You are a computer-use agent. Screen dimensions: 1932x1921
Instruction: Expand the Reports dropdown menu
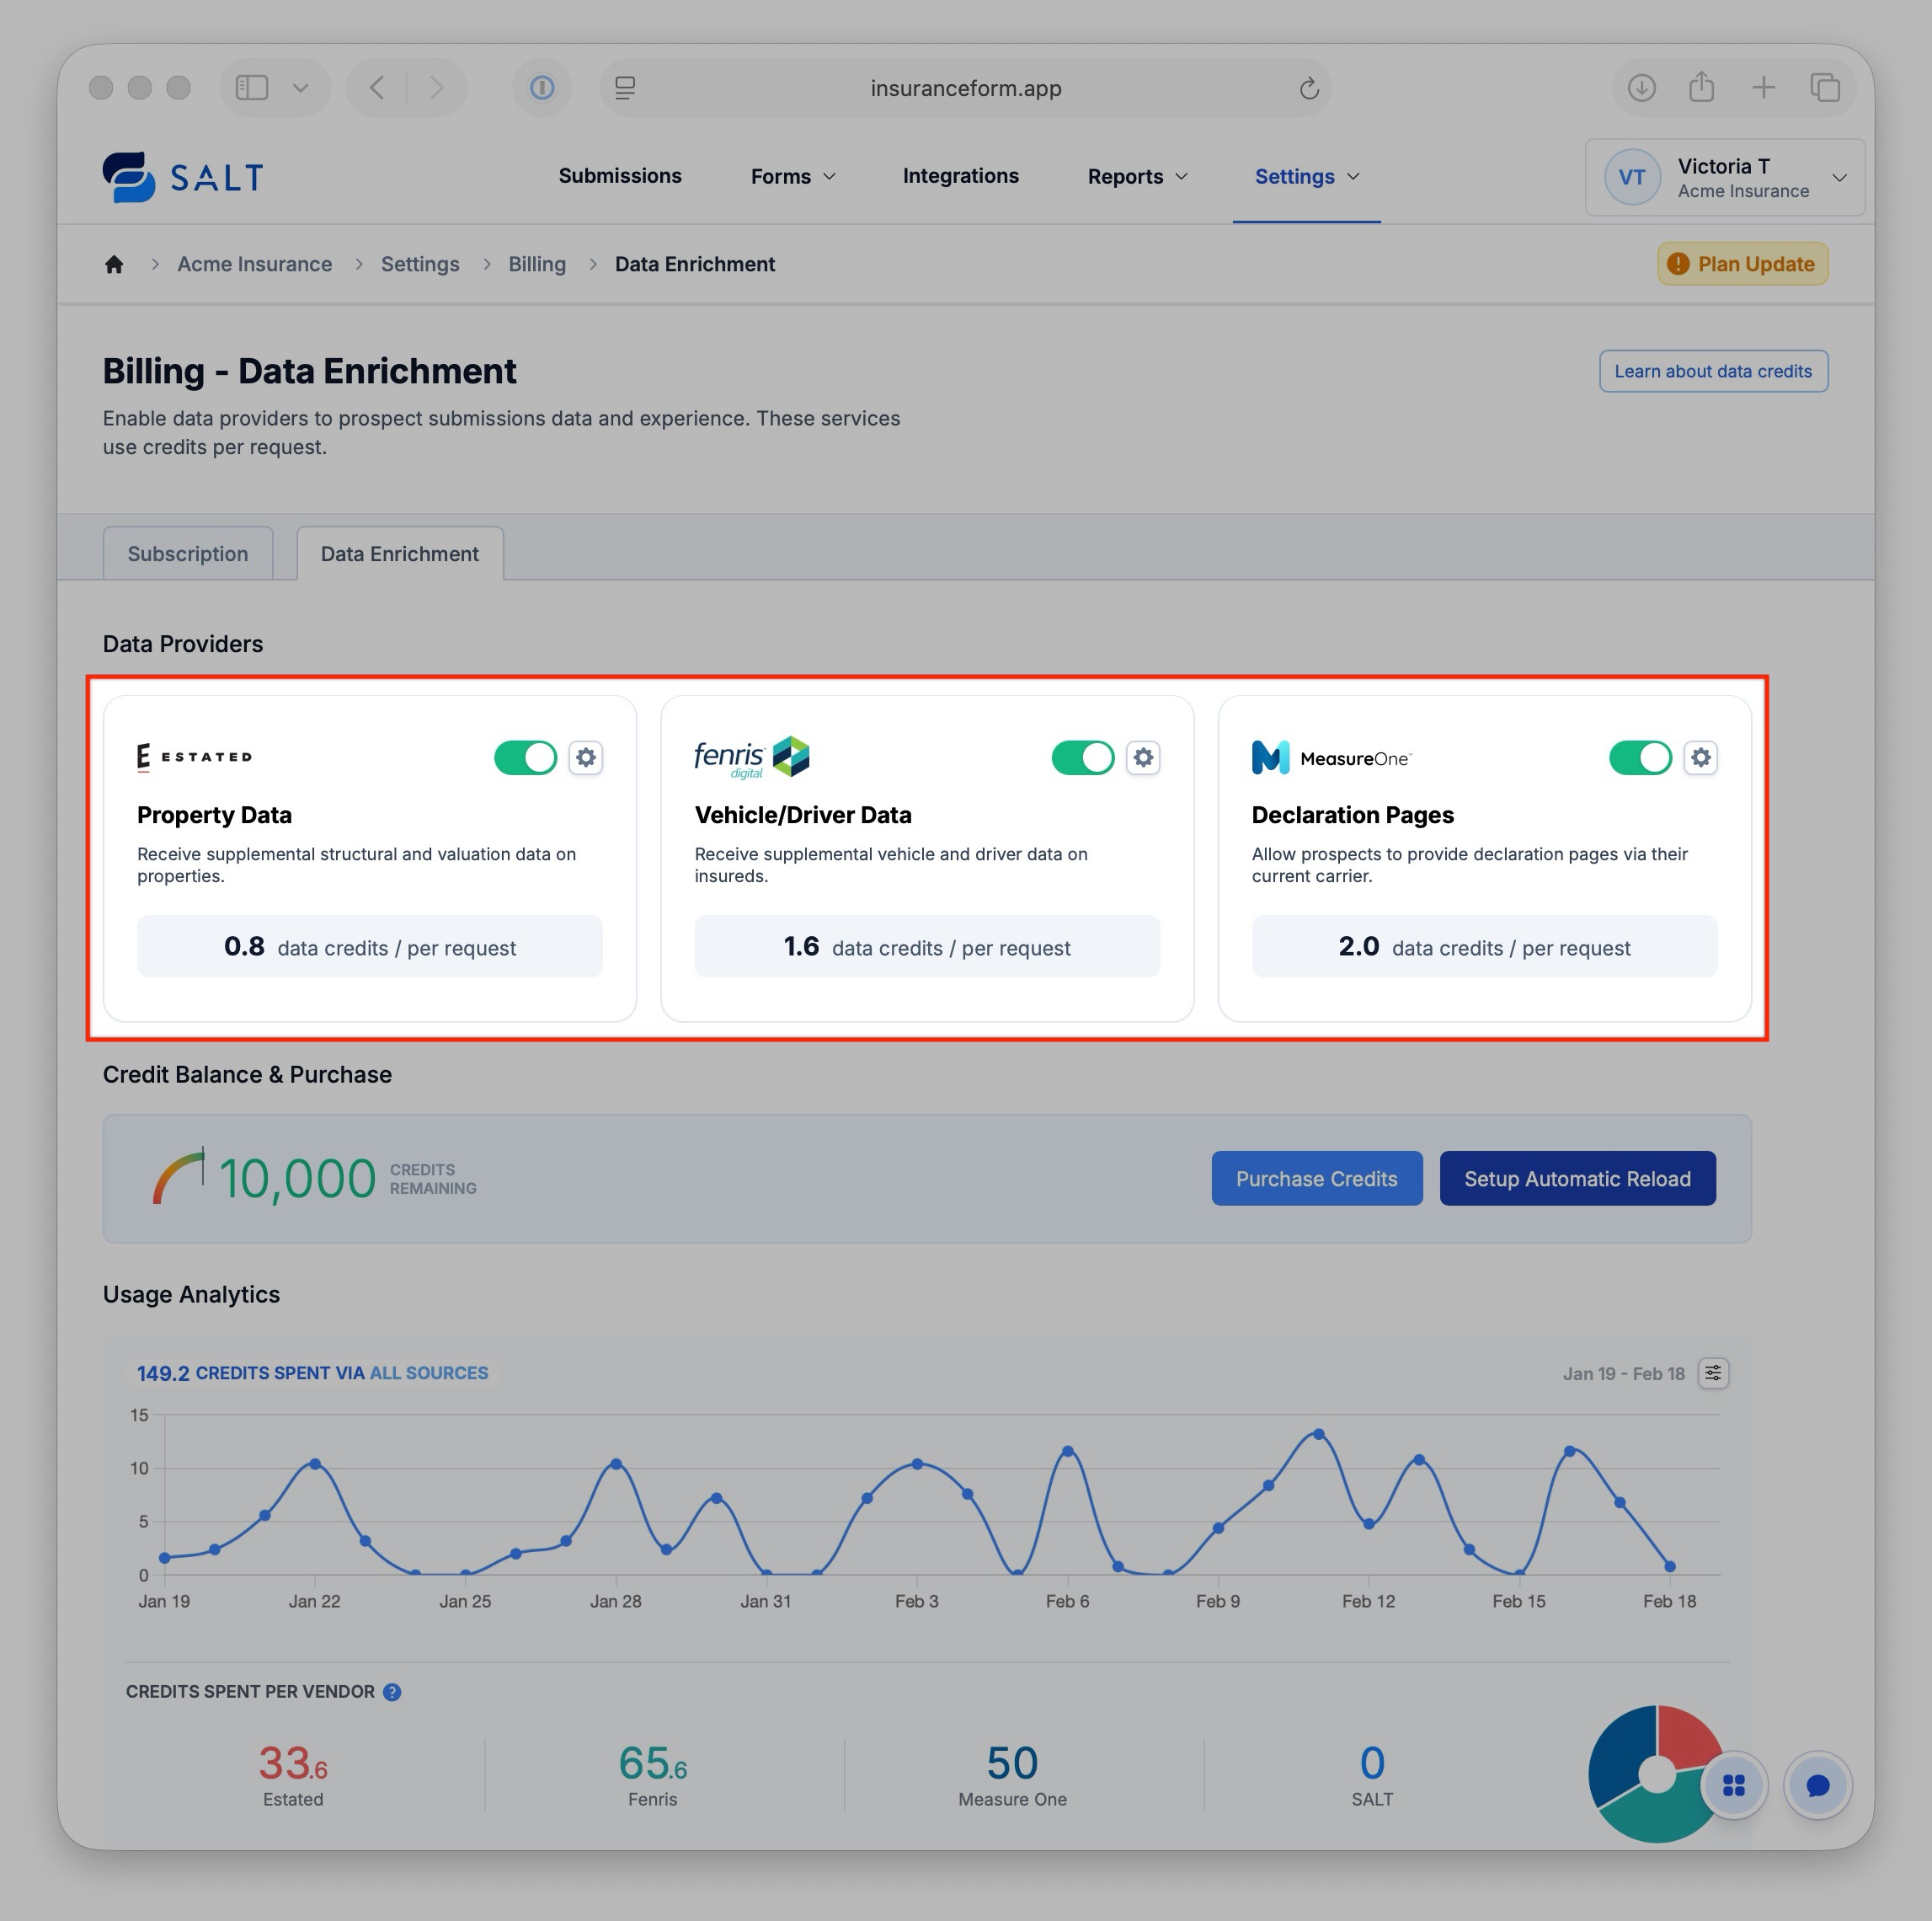(x=1137, y=177)
